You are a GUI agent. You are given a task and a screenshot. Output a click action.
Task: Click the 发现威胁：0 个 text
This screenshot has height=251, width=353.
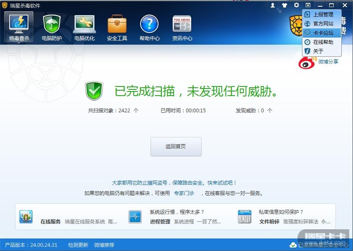point(254,111)
